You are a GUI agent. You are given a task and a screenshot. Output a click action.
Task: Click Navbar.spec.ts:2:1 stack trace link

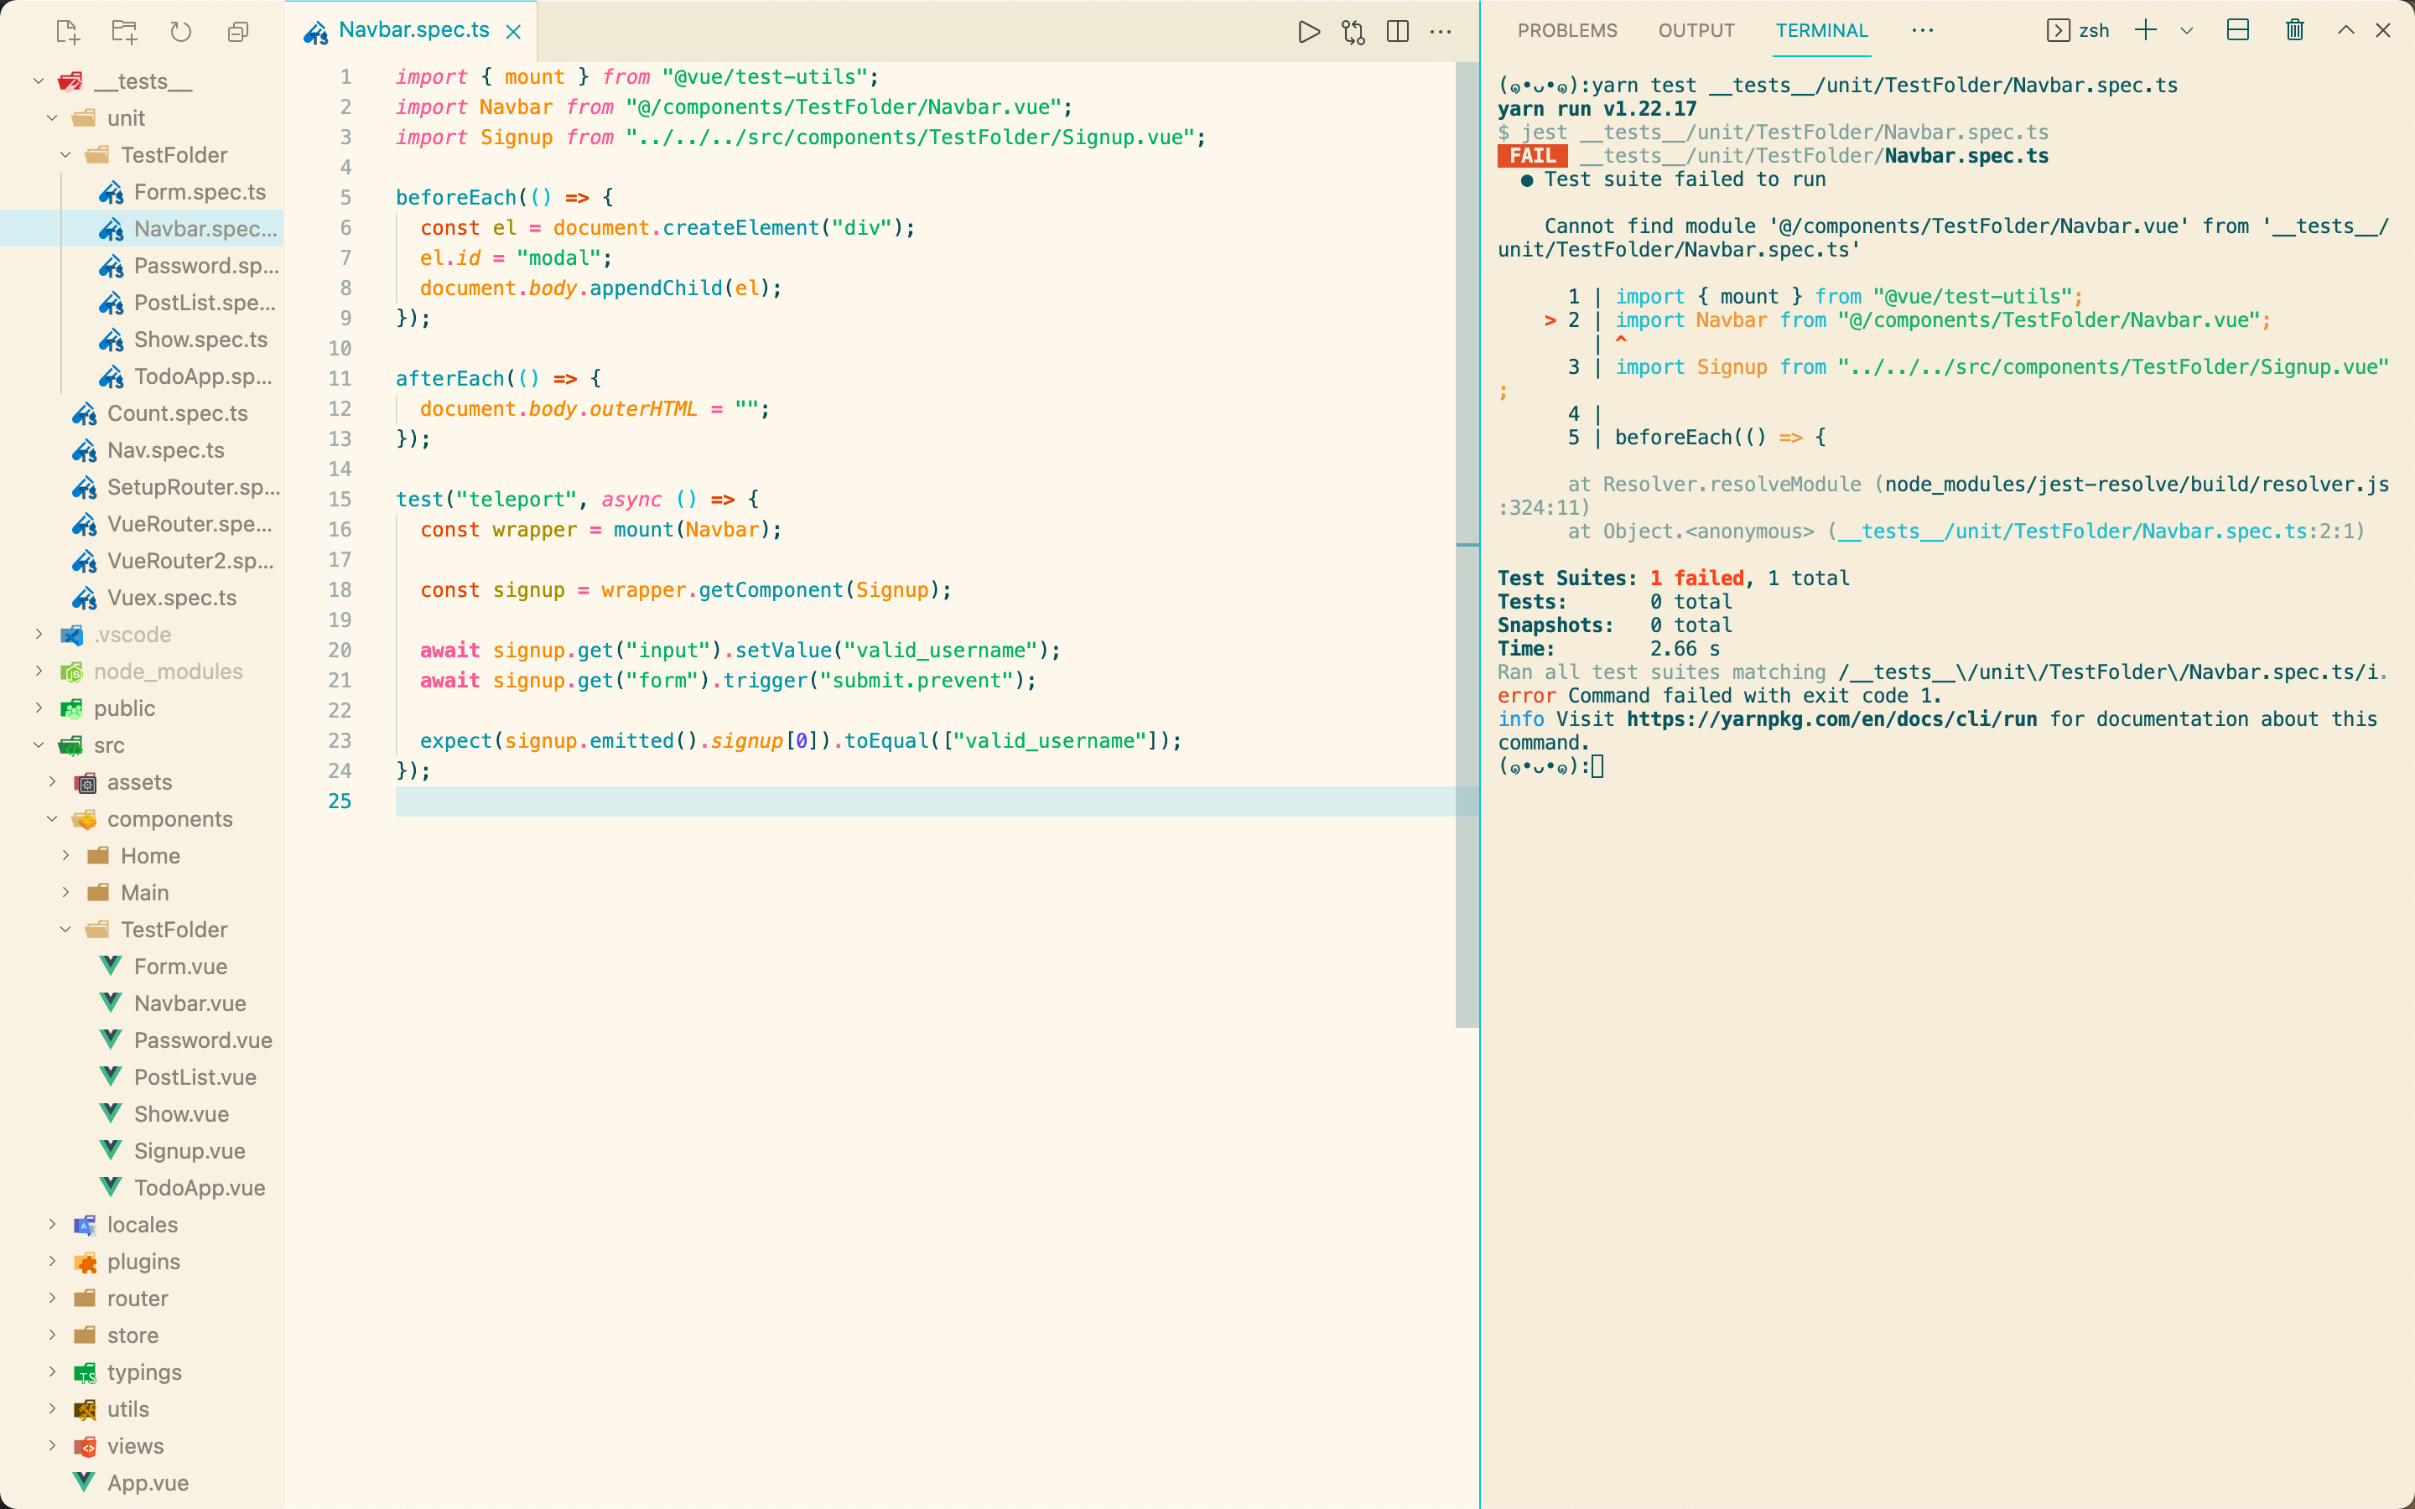click(x=2096, y=531)
